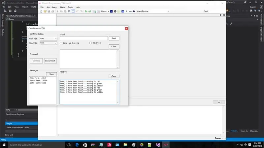
Task: Clear the Messages log
Action: [x=51, y=74]
